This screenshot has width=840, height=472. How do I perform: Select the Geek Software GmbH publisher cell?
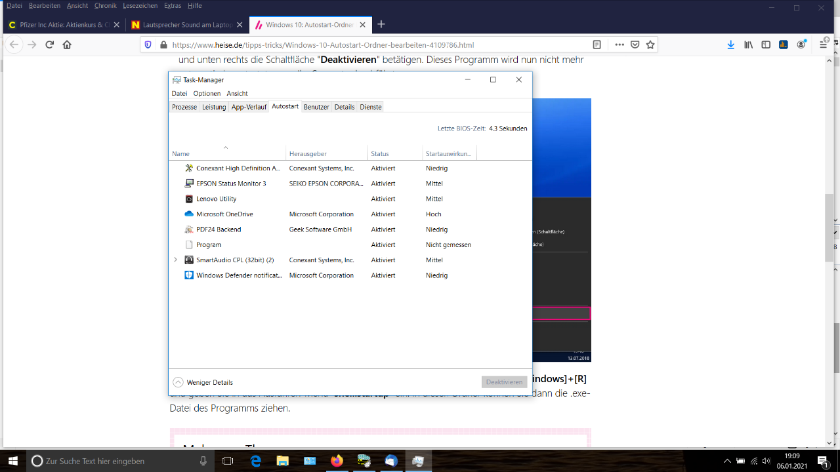coord(321,229)
